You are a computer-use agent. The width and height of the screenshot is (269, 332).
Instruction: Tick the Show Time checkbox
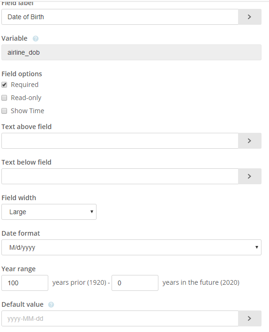point(4,111)
